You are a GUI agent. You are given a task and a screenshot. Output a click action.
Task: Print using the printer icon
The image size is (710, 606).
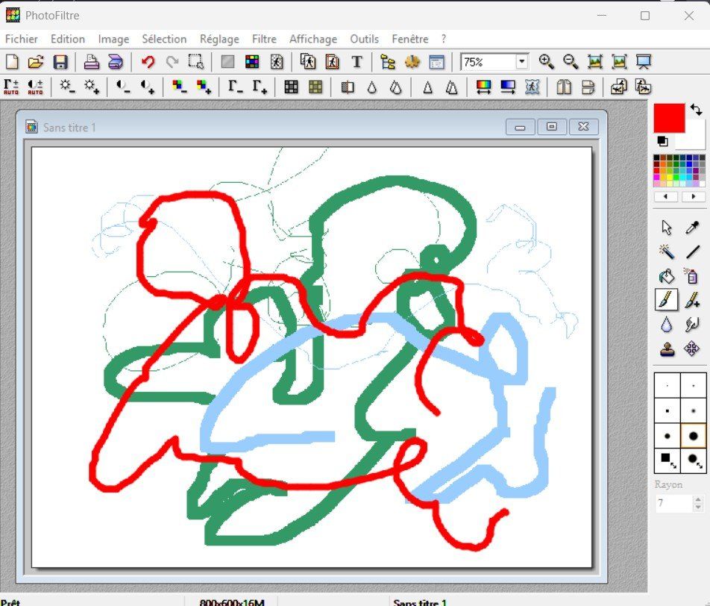tap(92, 62)
